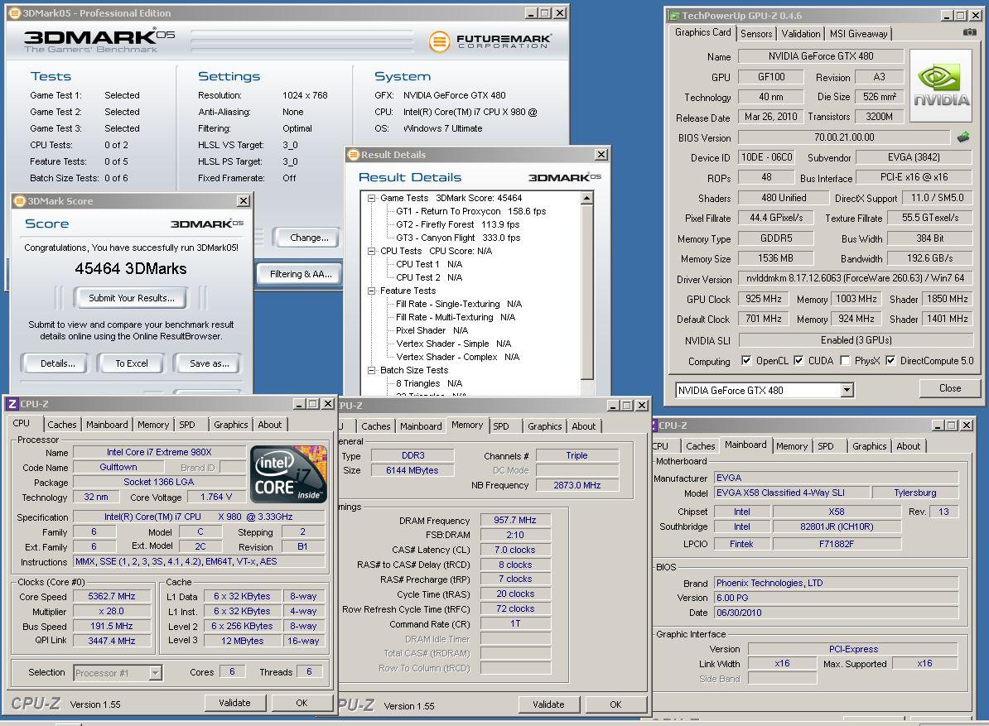Click OK in CPU-Z processor window
989x726 pixels.
302,703
